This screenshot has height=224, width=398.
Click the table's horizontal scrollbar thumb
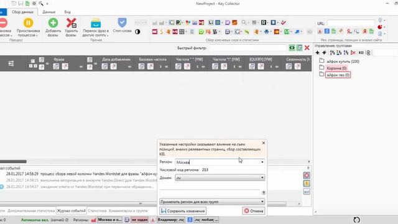[x=13, y=162]
